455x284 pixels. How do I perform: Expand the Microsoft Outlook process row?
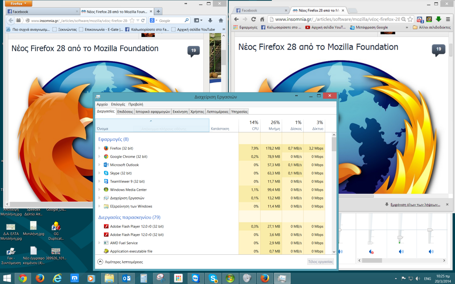click(99, 165)
